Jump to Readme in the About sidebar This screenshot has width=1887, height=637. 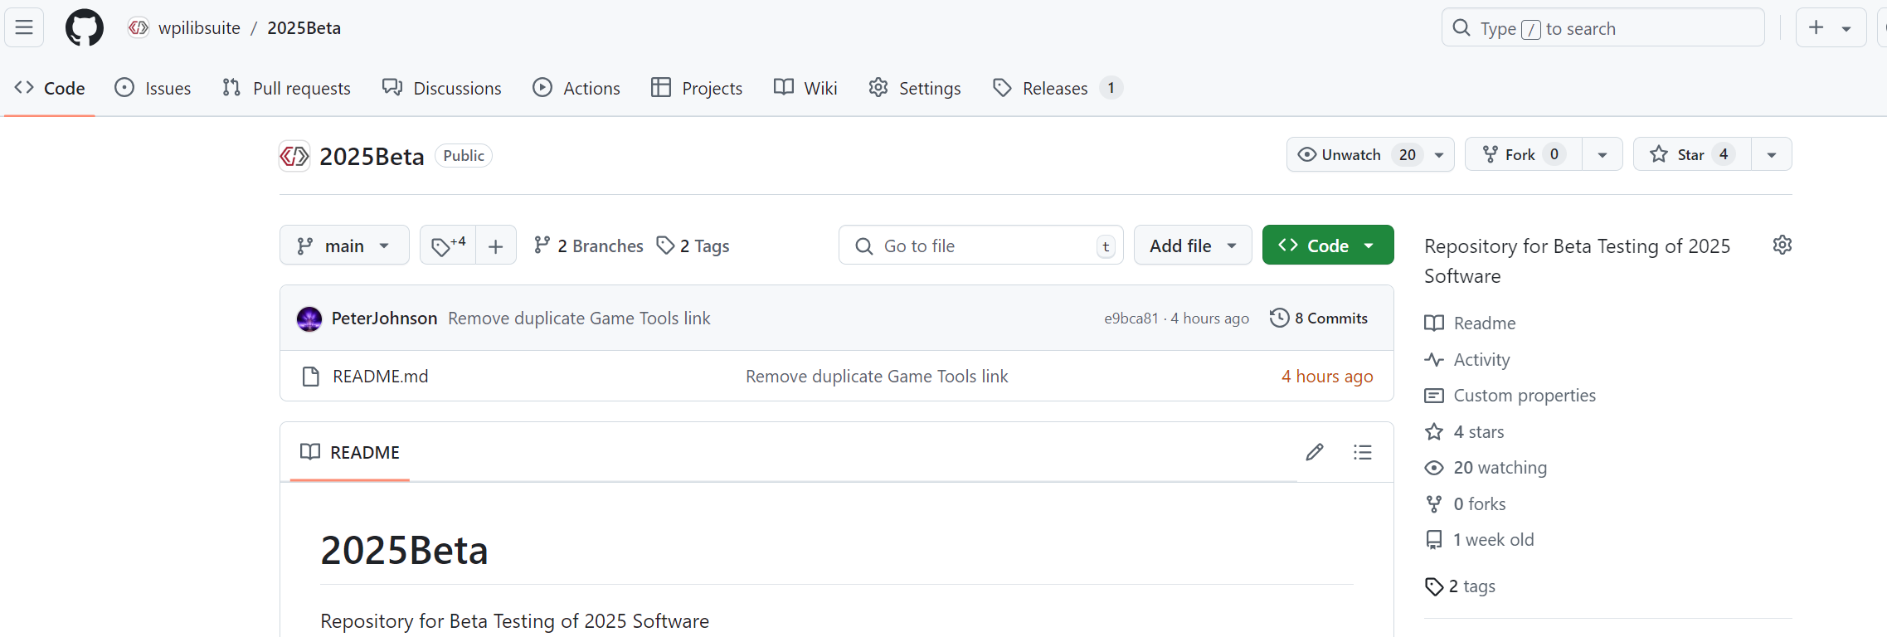pyautogui.click(x=1471, y=323)
